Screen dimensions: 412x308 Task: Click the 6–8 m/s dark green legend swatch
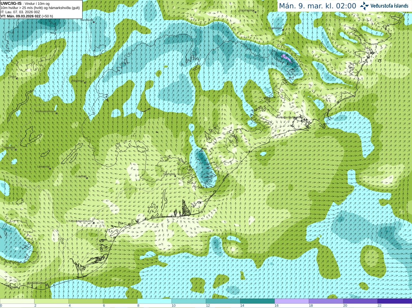(x=120, y=301)
